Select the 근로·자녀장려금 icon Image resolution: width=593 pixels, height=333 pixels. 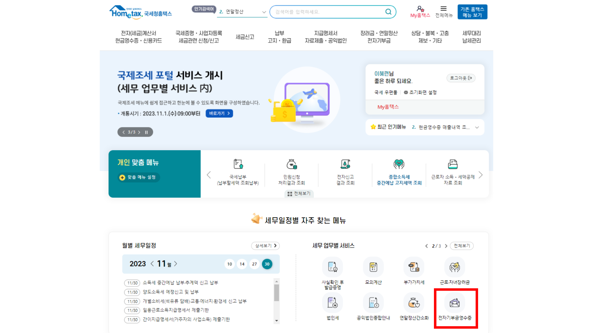pyautogui.click(x=455, y=267)
